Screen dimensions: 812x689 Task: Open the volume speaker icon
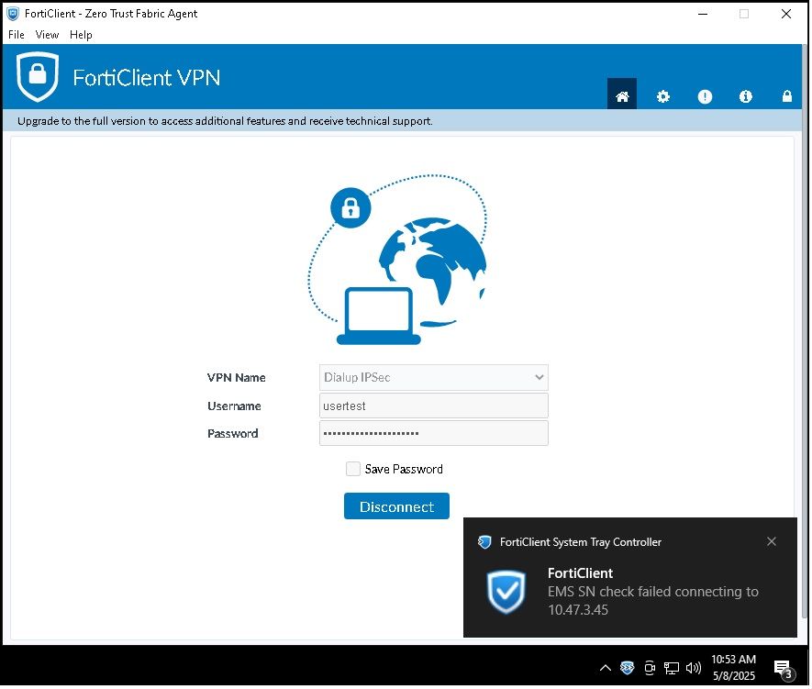[x=695, y=670]
